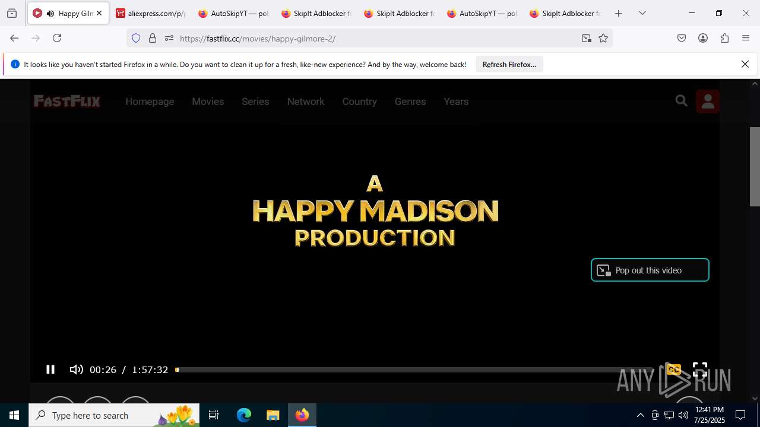Open the Years menu
Viewport: 760px width, 427px height.
456,101
